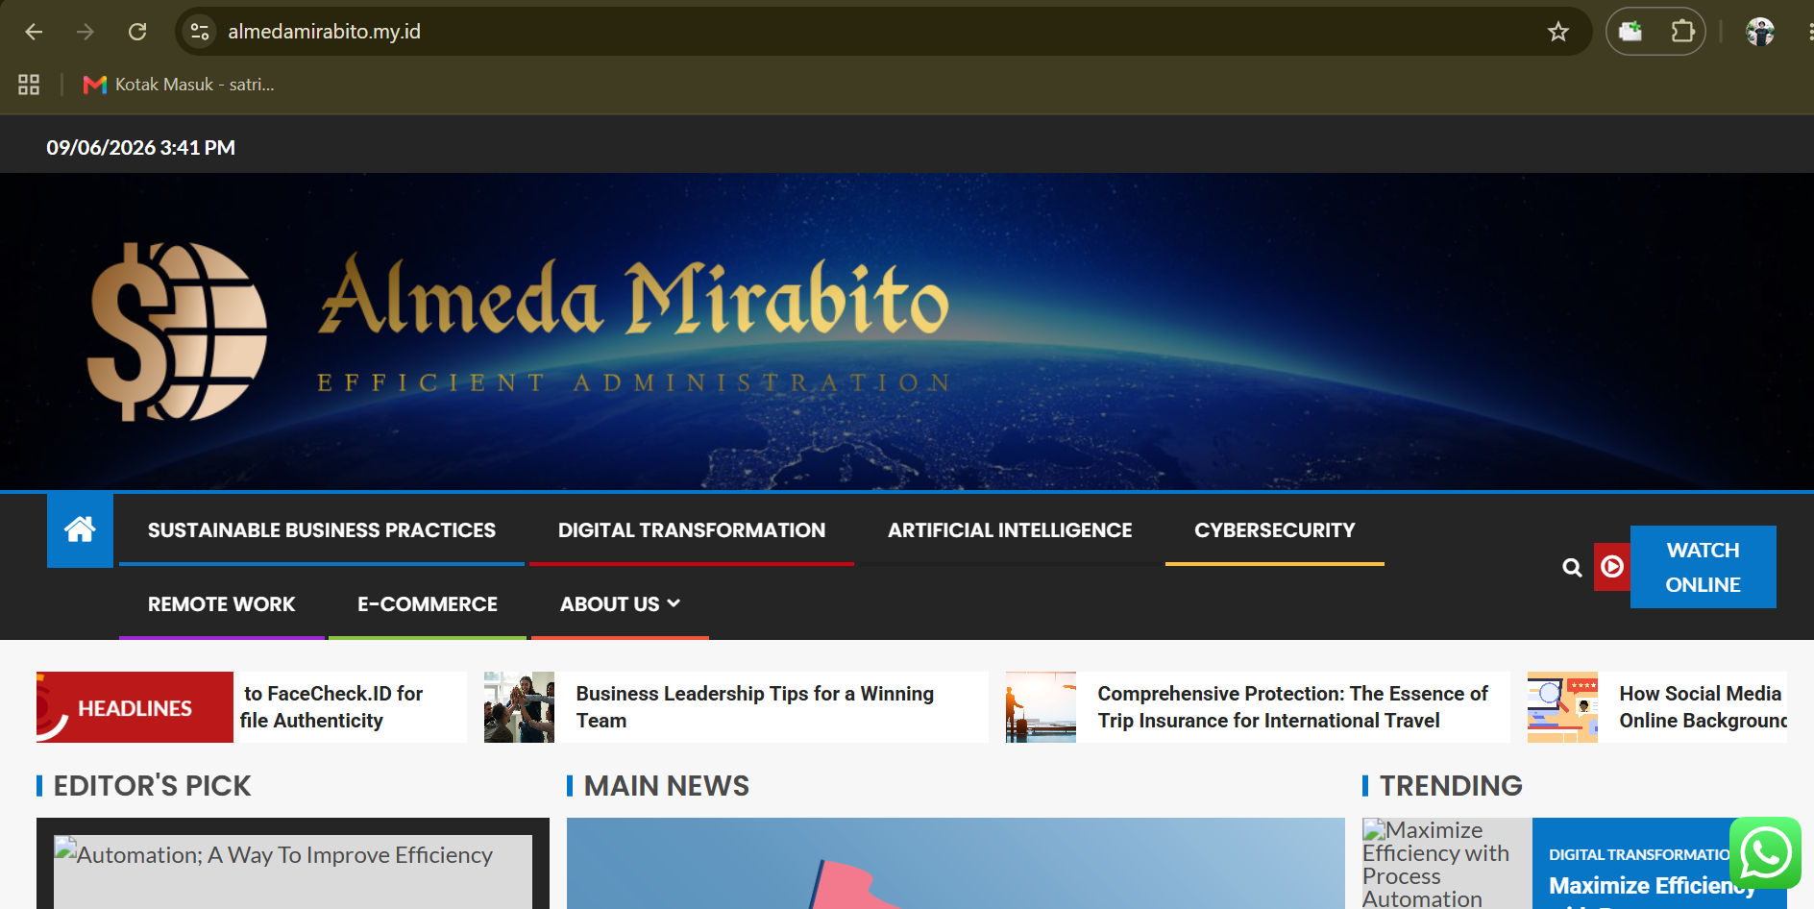This screenshot has height=909, width=1814.
Task: Click the browser forward arrow
Action: coord(86,32)
